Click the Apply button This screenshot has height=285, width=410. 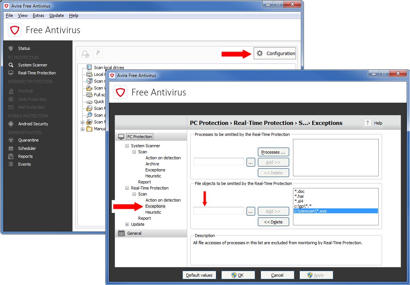point(316,275)
